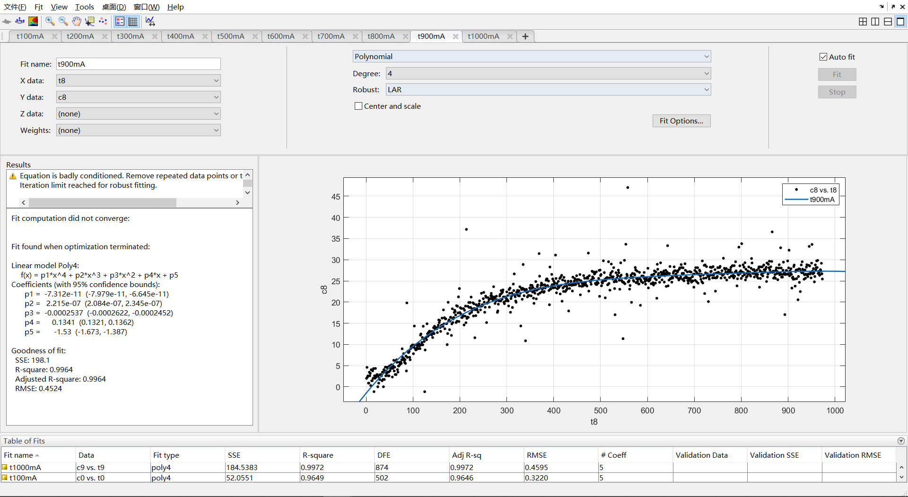
Task: Close the t500mA tab
Action: click(255, 36)
